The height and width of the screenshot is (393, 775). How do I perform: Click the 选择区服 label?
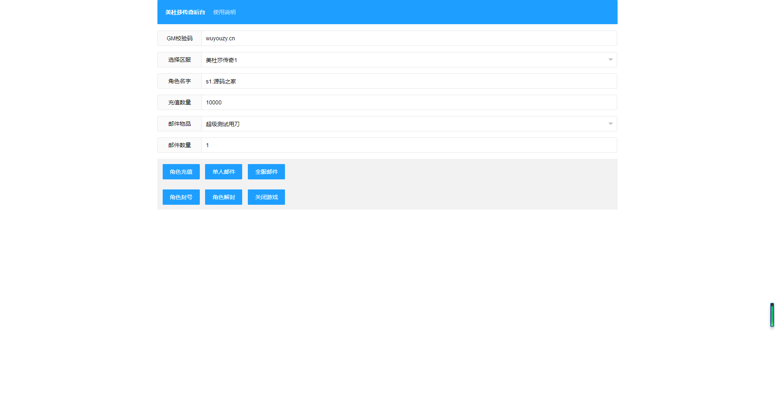click(180, 60)
